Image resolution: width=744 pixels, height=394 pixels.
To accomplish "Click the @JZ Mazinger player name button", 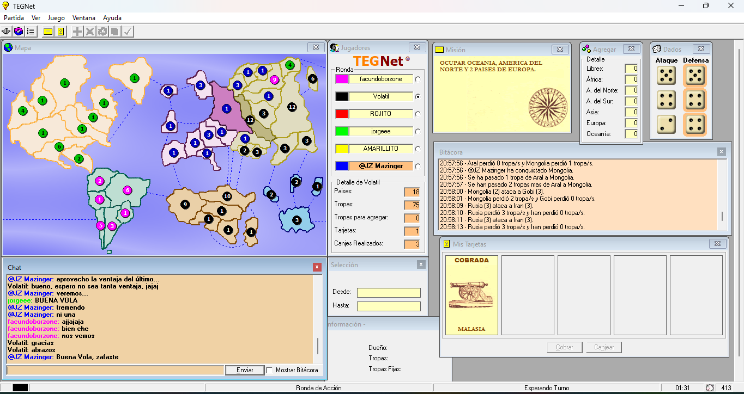I will coord(380,166).
